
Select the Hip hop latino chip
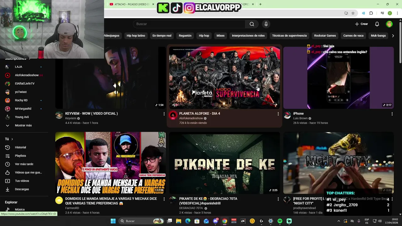pos(136,36)
